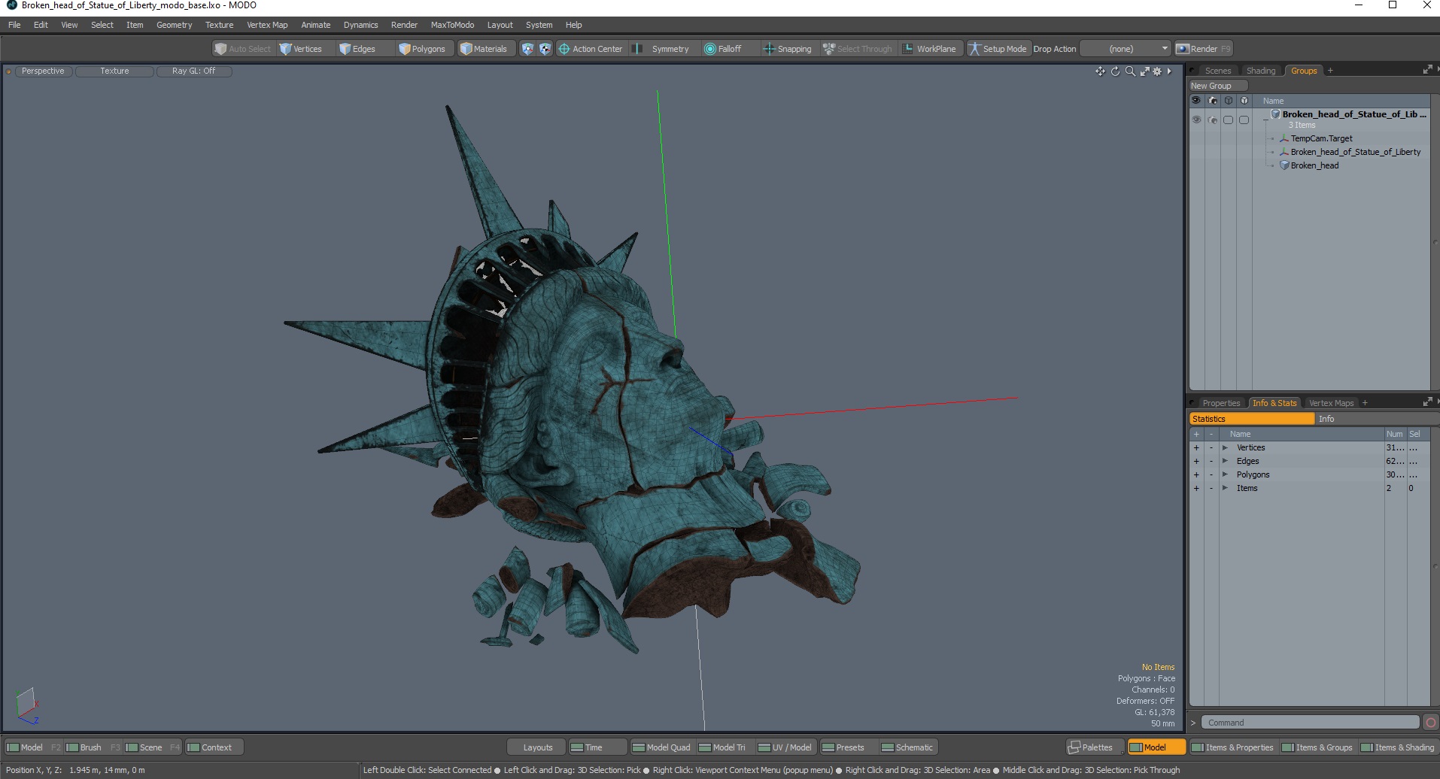Click the Auto Select shield icon
The height and width of the screenshot is (779, 1440).
[x=220, y=49]
